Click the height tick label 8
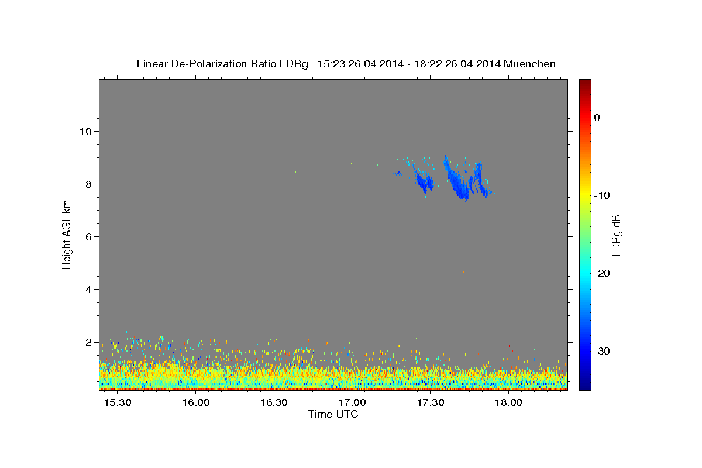Screen dimensions: 702x468 [89, 184]
